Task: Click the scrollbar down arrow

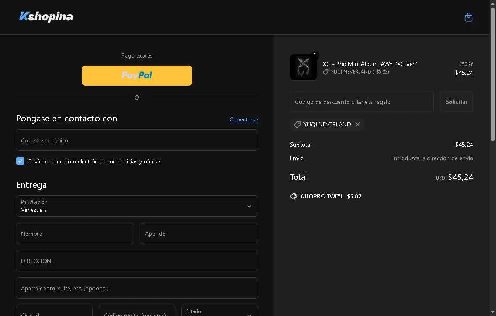Action: 493,313
